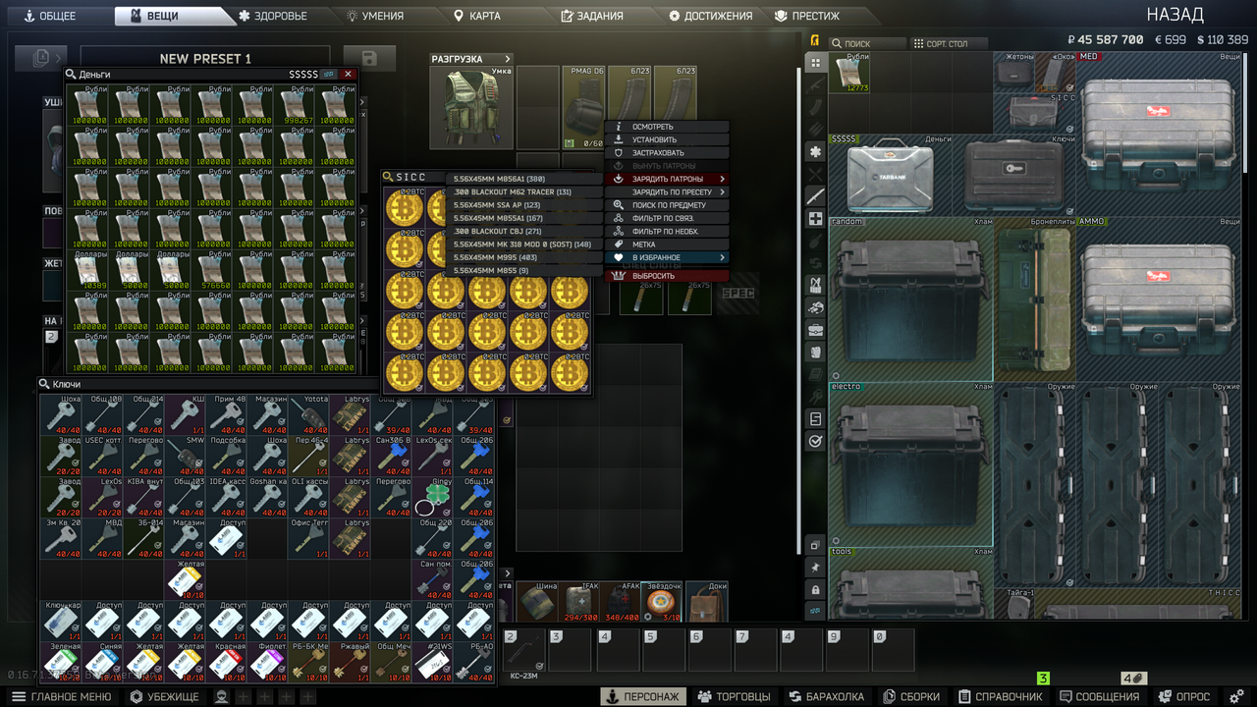Expand the РАЗГРУЗКА section chevron
Image resolution: width=1257 pixels, height=707 pixels.
508,59
